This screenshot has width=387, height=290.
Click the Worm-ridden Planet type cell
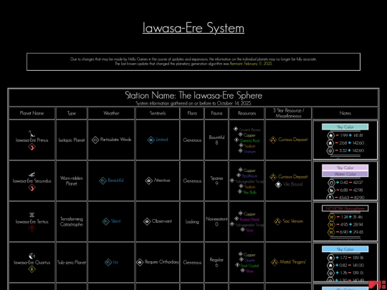[72, 180]
